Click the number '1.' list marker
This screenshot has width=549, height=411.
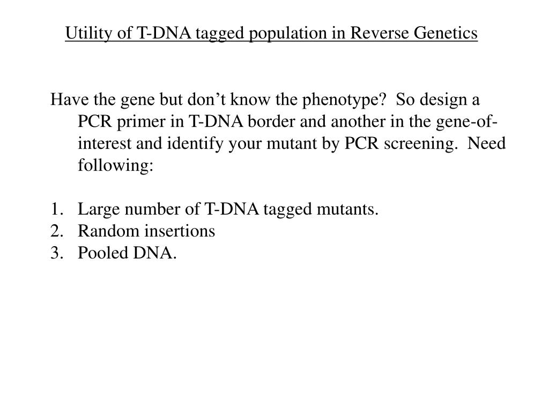(57, 209)
